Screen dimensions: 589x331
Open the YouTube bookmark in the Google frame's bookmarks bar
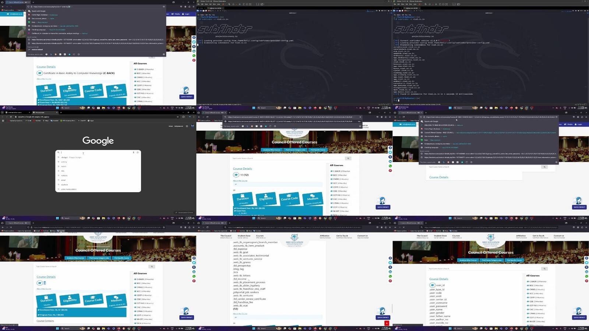[x=38, y=121]
